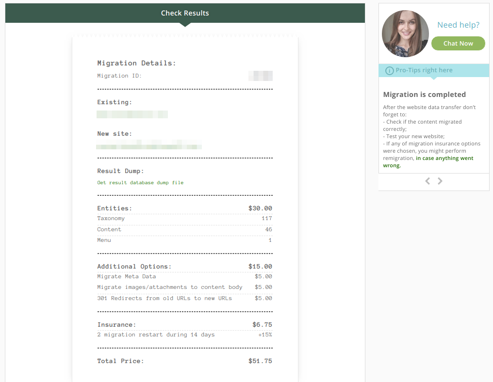Click the 'Result Dump:' heading
493x382 pixels.
pos(120,171)
